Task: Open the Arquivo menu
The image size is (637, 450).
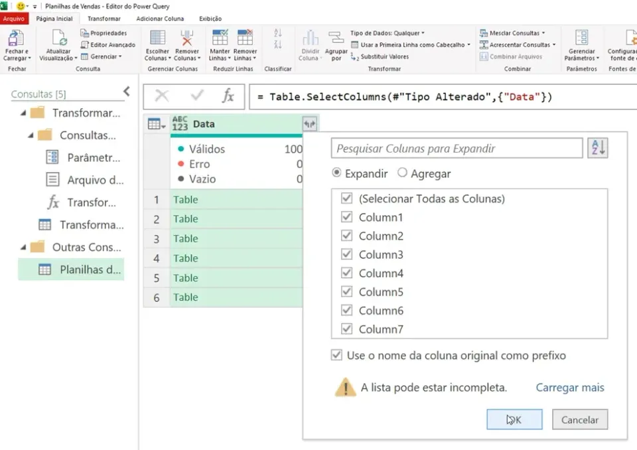Action: pos(14,19)
